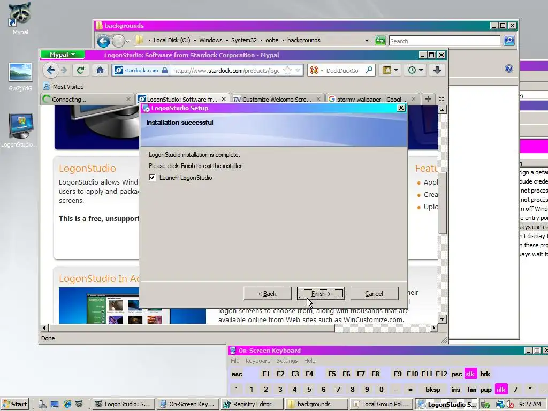Click the horizontal scrollbar right arrow in Mypal
This screenshot has width=548, height=411.
pos(434,328)
